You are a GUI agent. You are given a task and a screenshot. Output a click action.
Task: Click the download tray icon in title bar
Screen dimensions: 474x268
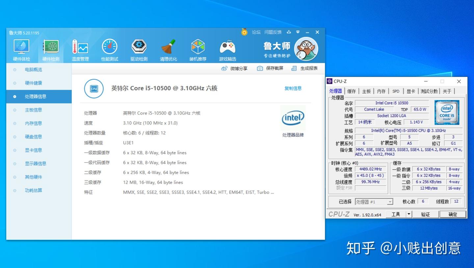point(289,32)
